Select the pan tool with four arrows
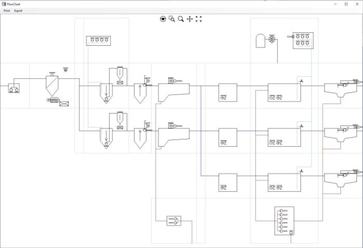 pos(189,19)
